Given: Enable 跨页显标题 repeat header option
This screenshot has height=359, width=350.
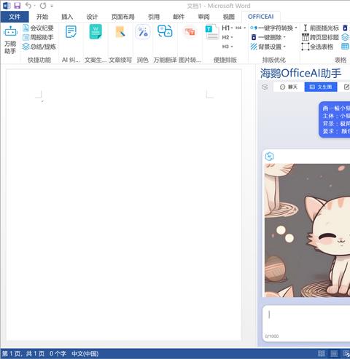Looking at the screenshot, I should pos(320,37).
